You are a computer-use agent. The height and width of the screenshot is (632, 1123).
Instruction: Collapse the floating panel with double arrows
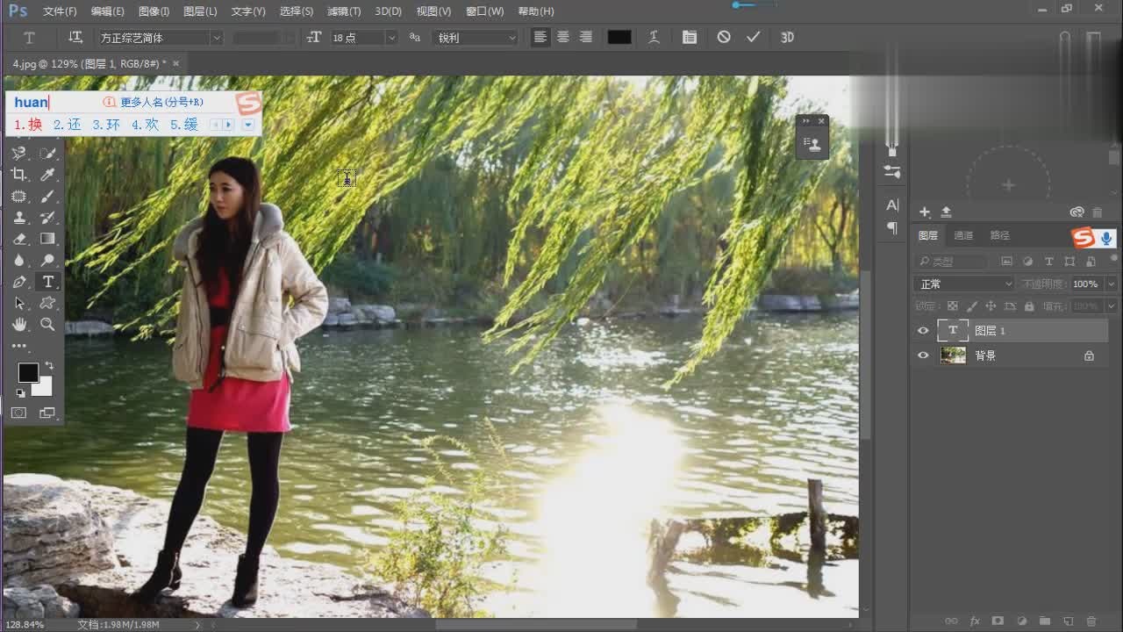[x=806, y=121]
